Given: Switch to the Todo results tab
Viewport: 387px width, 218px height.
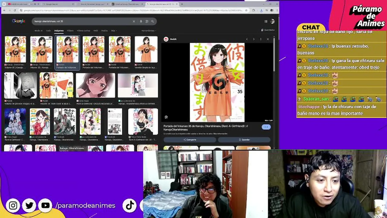Looking at the screenshot, I should [48, 31].
